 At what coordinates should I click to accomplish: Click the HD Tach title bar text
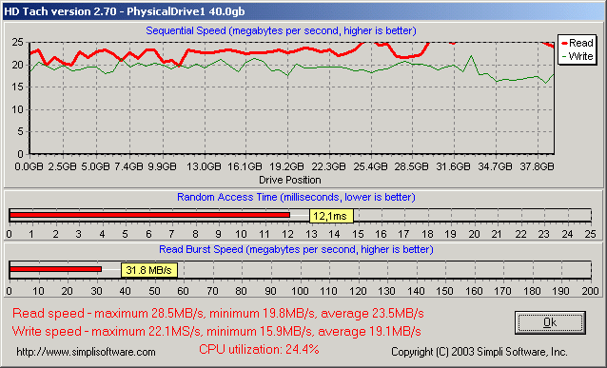pyautogui.click(x=125, y=11)
